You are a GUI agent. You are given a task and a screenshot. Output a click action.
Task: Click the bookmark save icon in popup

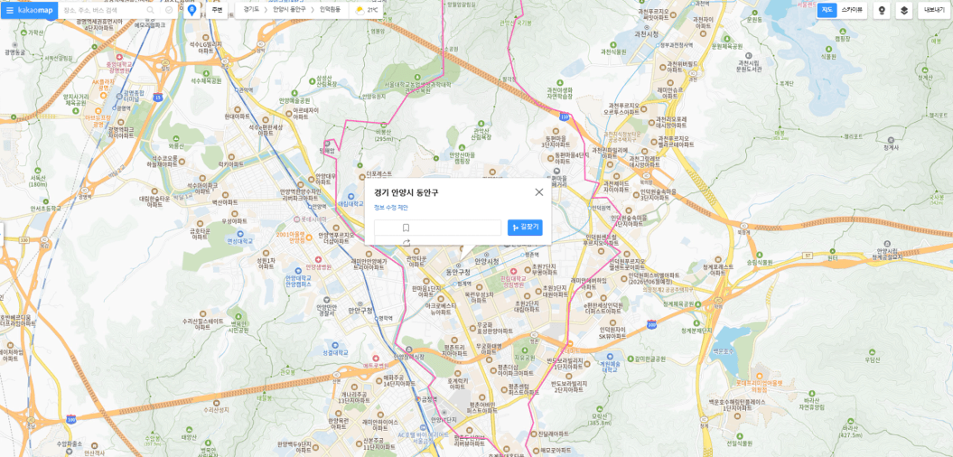[x=406, y=228]
